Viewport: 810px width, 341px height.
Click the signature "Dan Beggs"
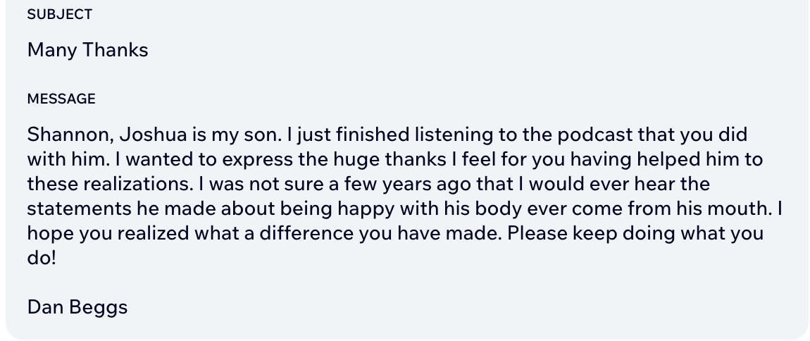(77, 307)
